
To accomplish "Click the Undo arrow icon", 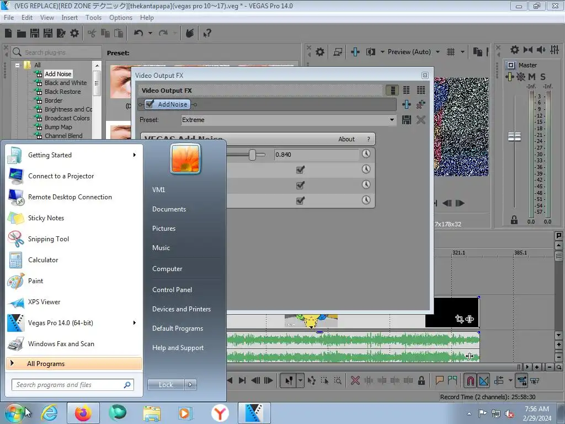I will [x=138, y=33].
